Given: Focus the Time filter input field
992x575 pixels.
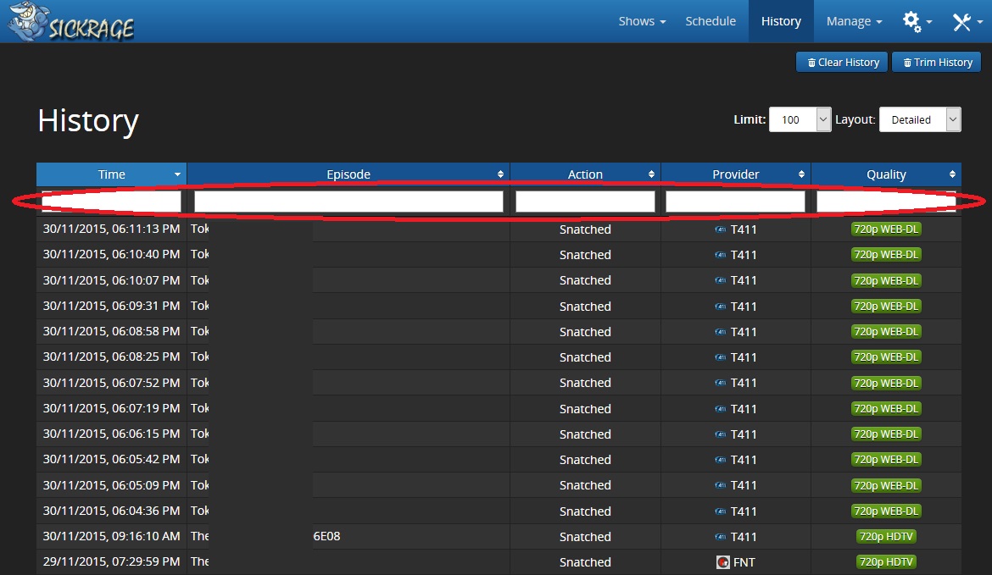Looking at the screenshot, I should (x=111, y=202).
